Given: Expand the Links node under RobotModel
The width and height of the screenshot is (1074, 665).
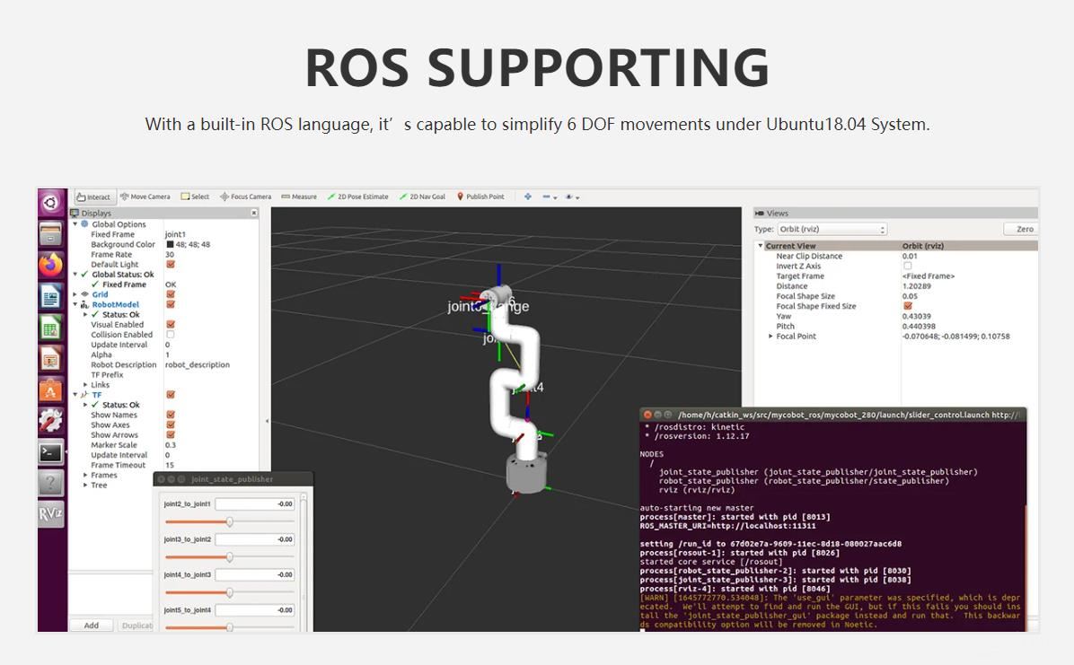Looking at the screenshot, I should click(85, 385).
